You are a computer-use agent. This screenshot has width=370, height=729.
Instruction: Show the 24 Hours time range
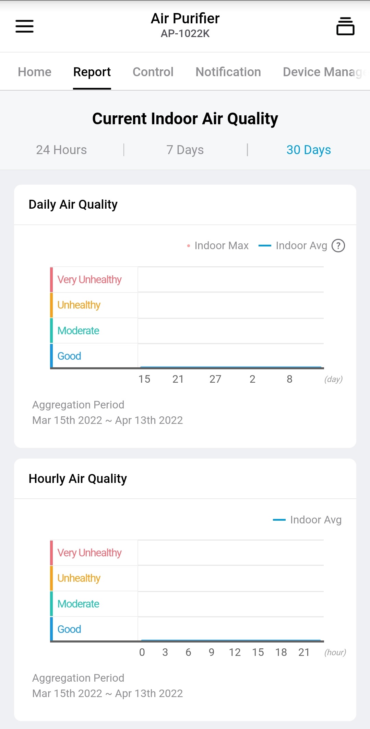pyautogui.click(x=61, y=150)
